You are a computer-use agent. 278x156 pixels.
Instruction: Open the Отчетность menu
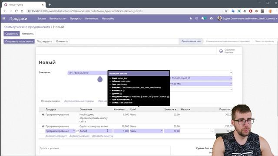(92, 18)
